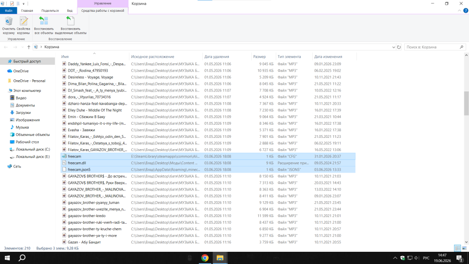The height and width of the screenshot is (264, 469).
Task: Collapse the ribbon with the chevron
Action: click(x=460, y=10)
